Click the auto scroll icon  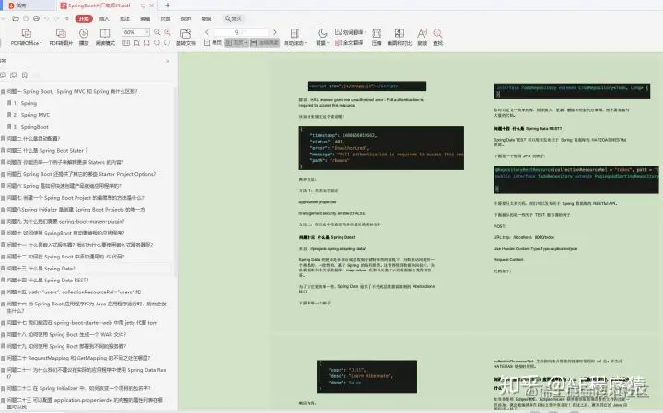pyautogui.click(x=295, y=33)
